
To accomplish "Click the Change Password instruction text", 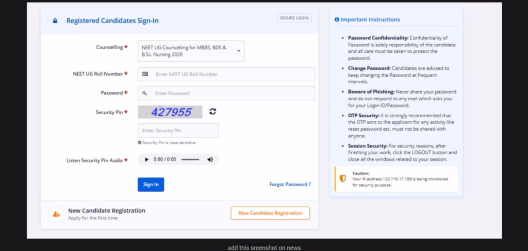I will 399,75.
